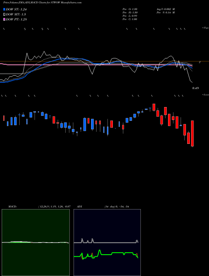Click the green ADX line peak

99,250
